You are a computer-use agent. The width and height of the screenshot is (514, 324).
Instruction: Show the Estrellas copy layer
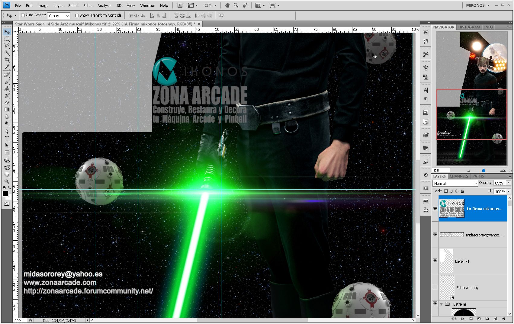coord(435,287)
